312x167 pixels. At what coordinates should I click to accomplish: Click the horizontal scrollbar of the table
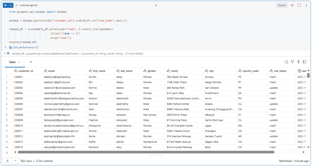click(146, 152)
